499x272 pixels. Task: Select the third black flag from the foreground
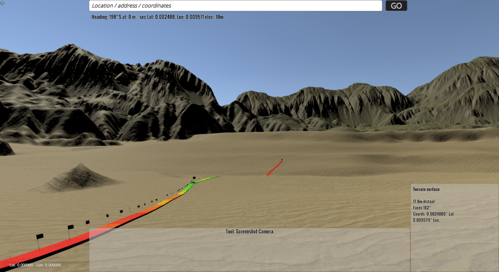88,222
